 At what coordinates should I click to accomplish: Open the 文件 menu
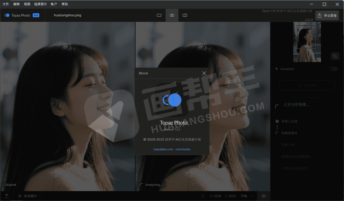pos(6,4)
